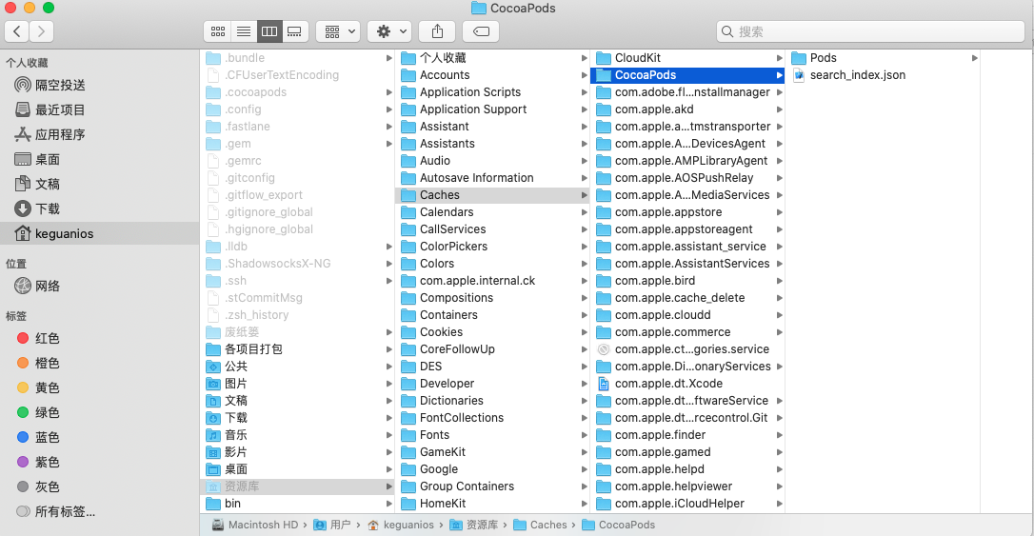The width and height of the screenshot is (1034, 536).
Task: Click the CocoaPods window title icon
Action: pyautogui.click(x=479, y=8)
